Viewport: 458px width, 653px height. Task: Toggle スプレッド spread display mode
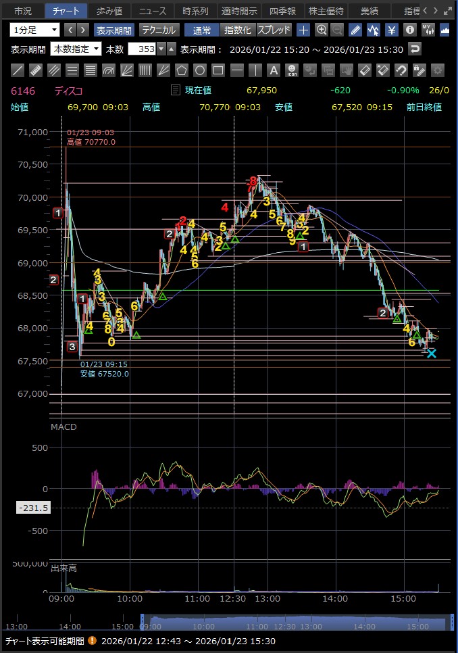[x=274, y=30]
